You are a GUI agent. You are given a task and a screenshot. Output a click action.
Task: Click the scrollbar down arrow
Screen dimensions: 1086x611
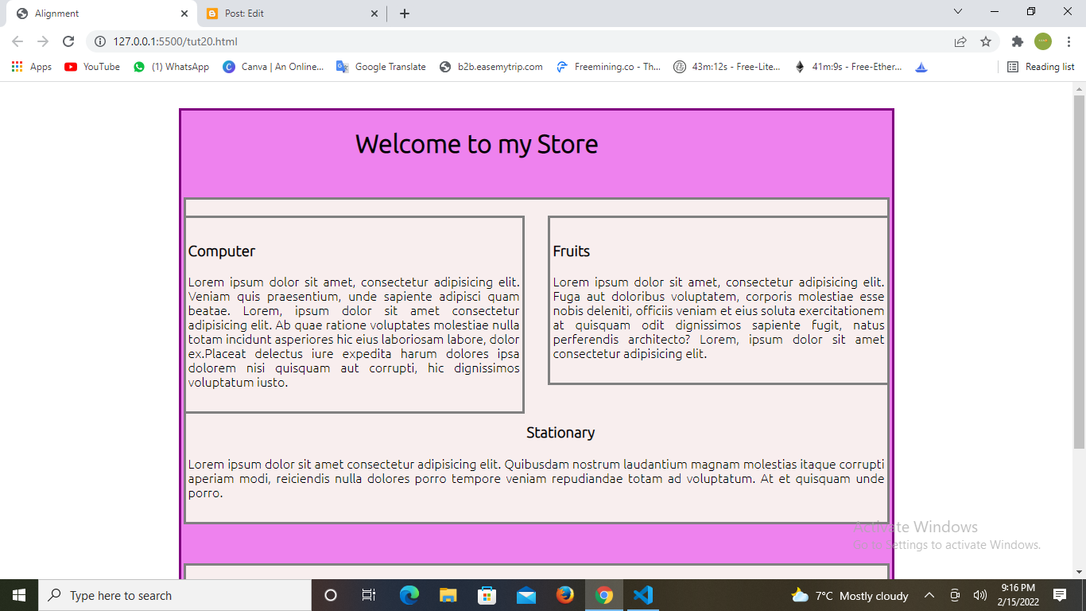pos(1079,572)
